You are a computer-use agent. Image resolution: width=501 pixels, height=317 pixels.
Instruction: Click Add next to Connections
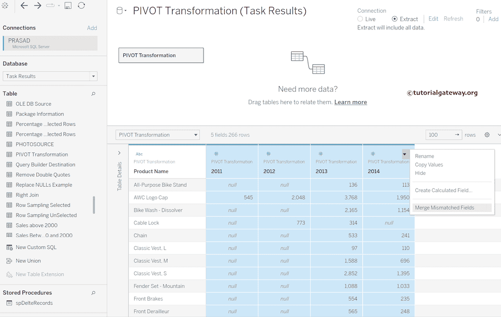(x=92, y=28)
